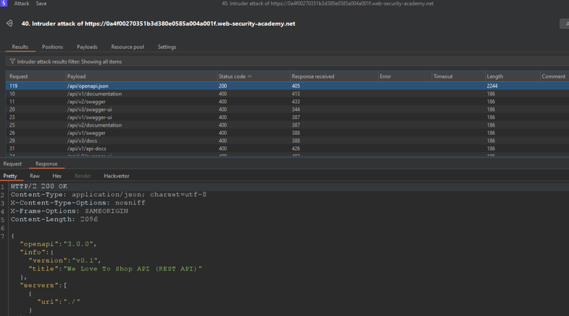569x316 pixels.
Task: Open the Attack menu
Action: coord(21,3)
